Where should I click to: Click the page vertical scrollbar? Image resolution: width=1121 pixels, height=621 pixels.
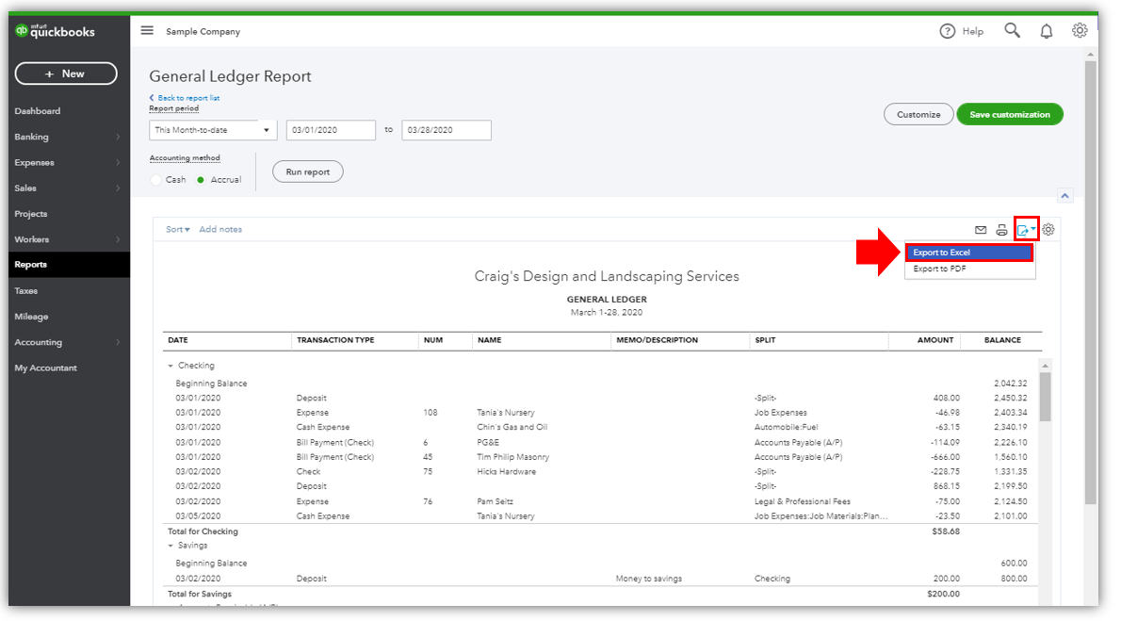[x=1090, y=283]
